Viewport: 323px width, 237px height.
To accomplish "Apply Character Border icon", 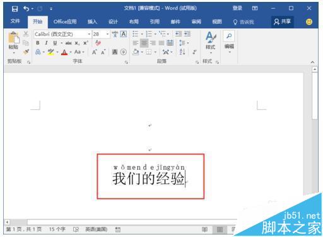I will pos(124,34).
